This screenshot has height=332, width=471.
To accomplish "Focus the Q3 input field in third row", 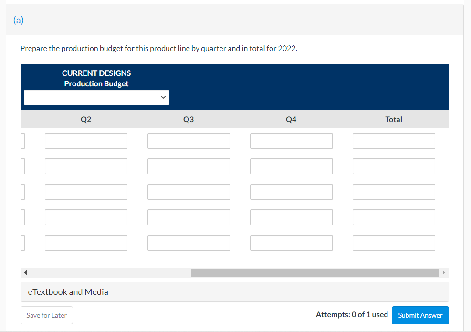I will pyautogui.click(x=188, y=192).
